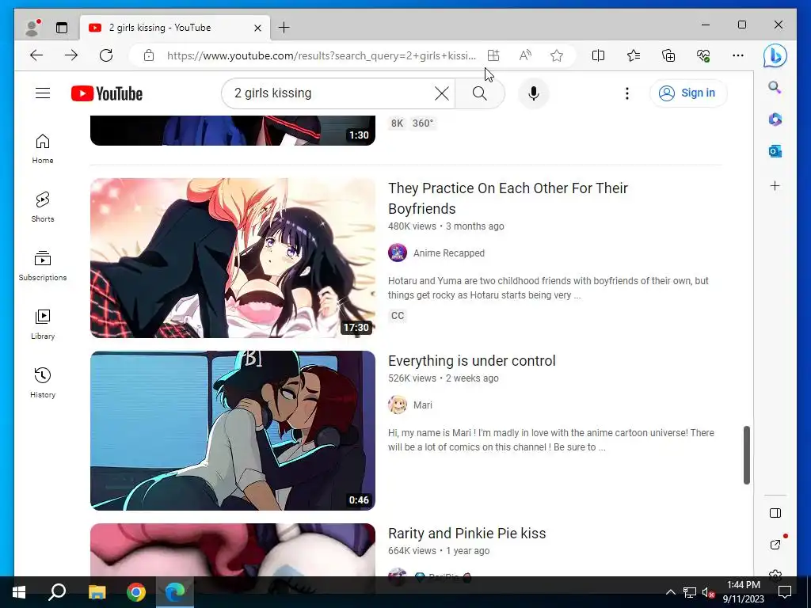The width and height of the screenshot is (811, 608).
Task: Open Everything is under control title
Action: [472, 361]
